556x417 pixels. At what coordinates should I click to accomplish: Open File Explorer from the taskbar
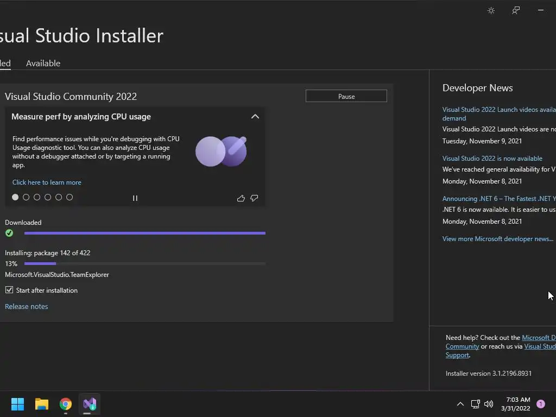pos(41,404)
